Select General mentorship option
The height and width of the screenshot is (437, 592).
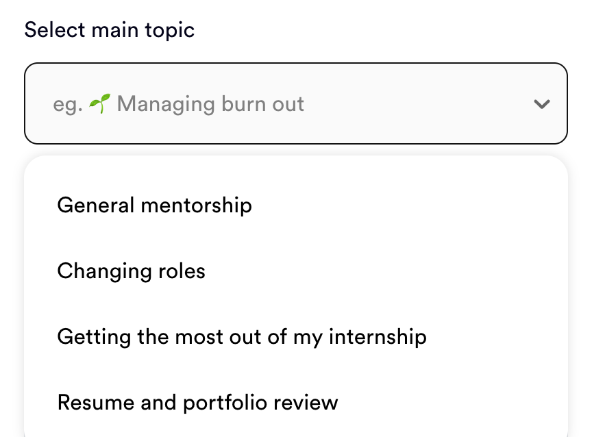pos(155,205)
